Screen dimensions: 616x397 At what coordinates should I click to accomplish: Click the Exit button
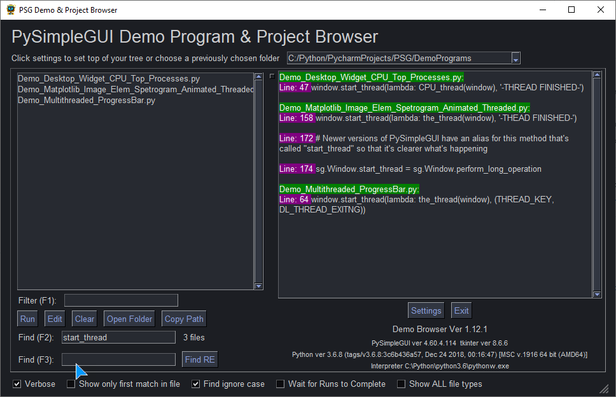(x=461, y=310)
